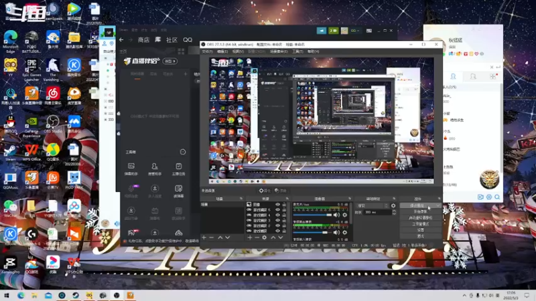Expand stop streaming button dropdown arrow
The width and height of the screenshot is (536, 301).
tap(438, 206)
